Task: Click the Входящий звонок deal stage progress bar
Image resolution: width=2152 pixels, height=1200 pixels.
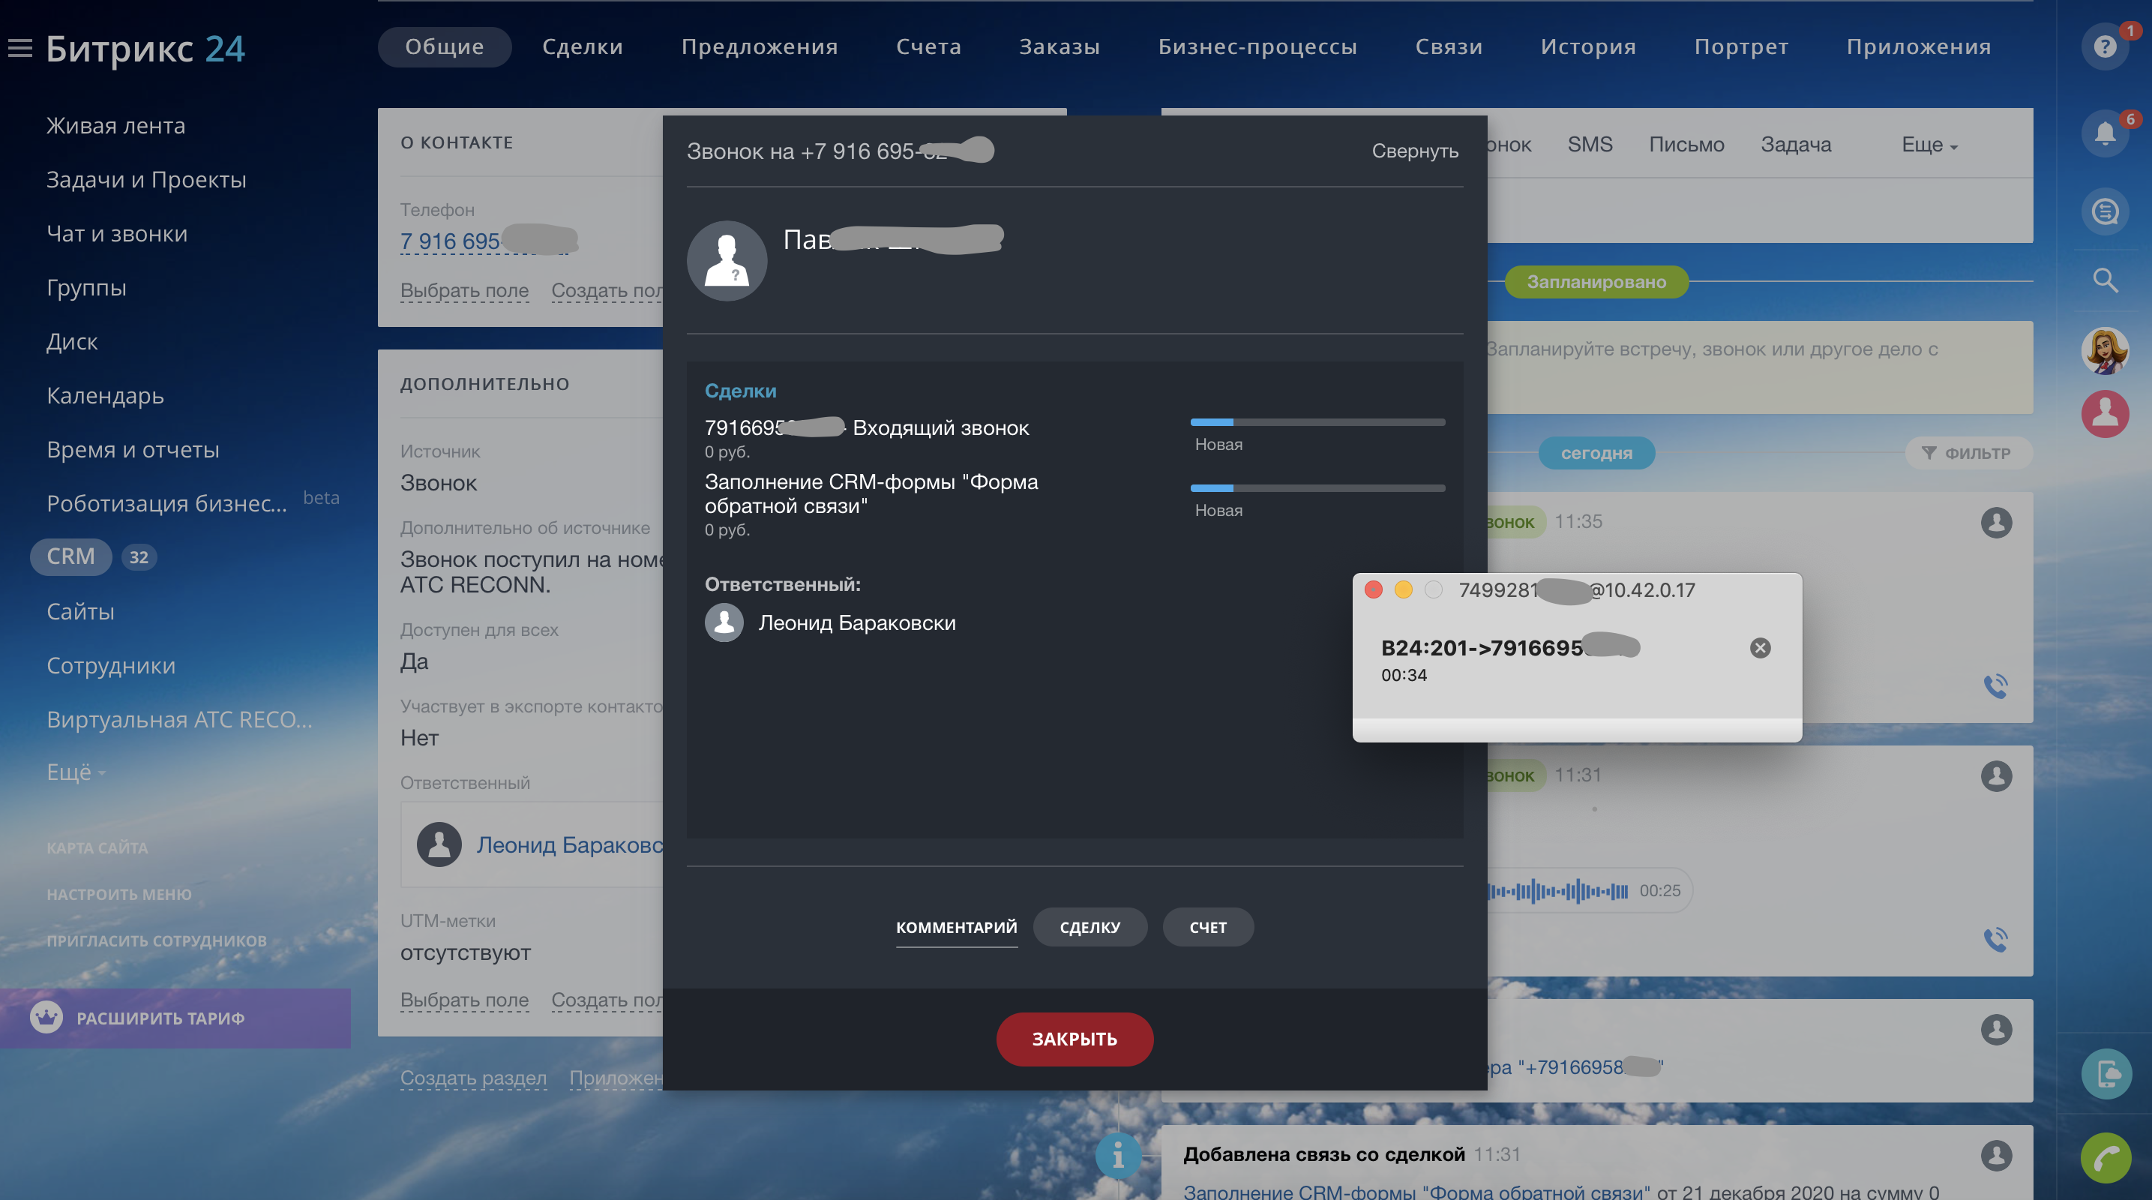Action: pyautogui.click(x=1317, y=423)
